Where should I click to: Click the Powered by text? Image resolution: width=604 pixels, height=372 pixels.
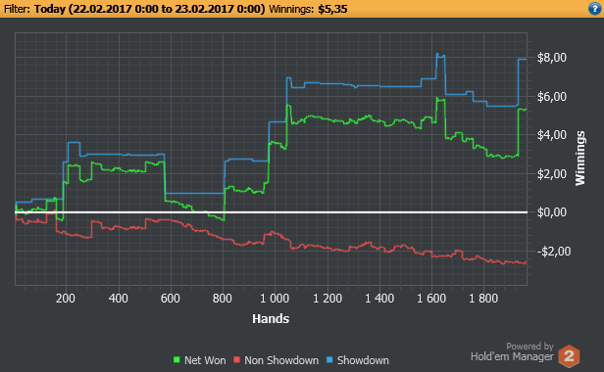(x=529, y=347)
